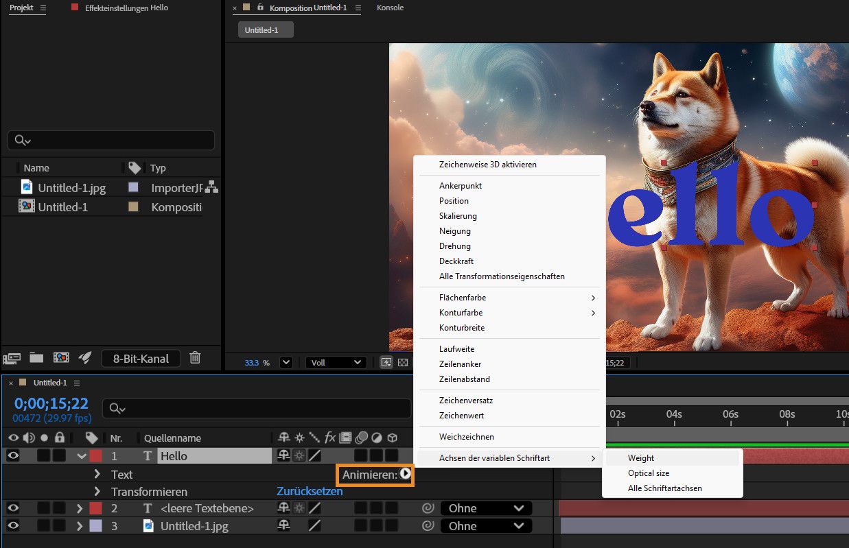849x548 pixels.
Task: Open the Ohne parent dropdown for leere Textebene
Action: [486, 508]
